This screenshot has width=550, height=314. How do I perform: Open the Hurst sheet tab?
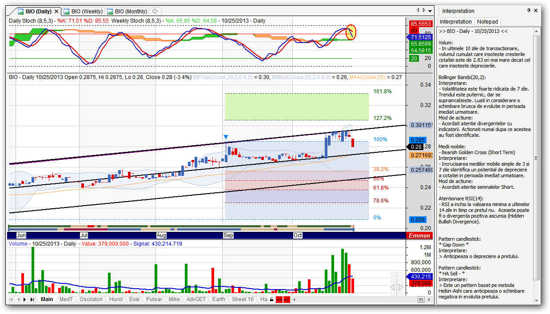pyautogui.click(x=116, y=299)
